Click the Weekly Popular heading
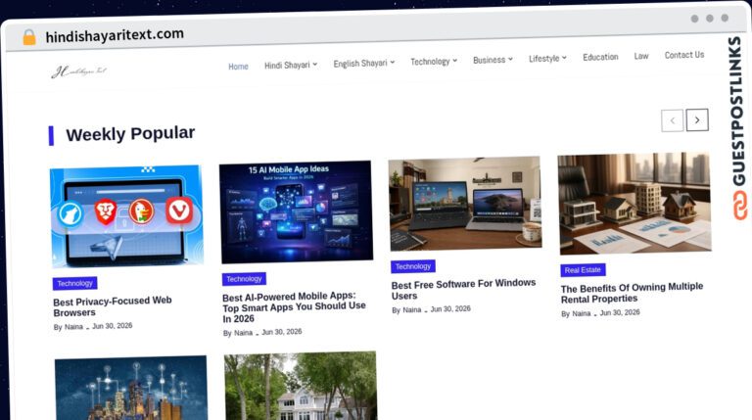Image resolution: width=752 pixels, height=420 pixels. pos(130,134)
